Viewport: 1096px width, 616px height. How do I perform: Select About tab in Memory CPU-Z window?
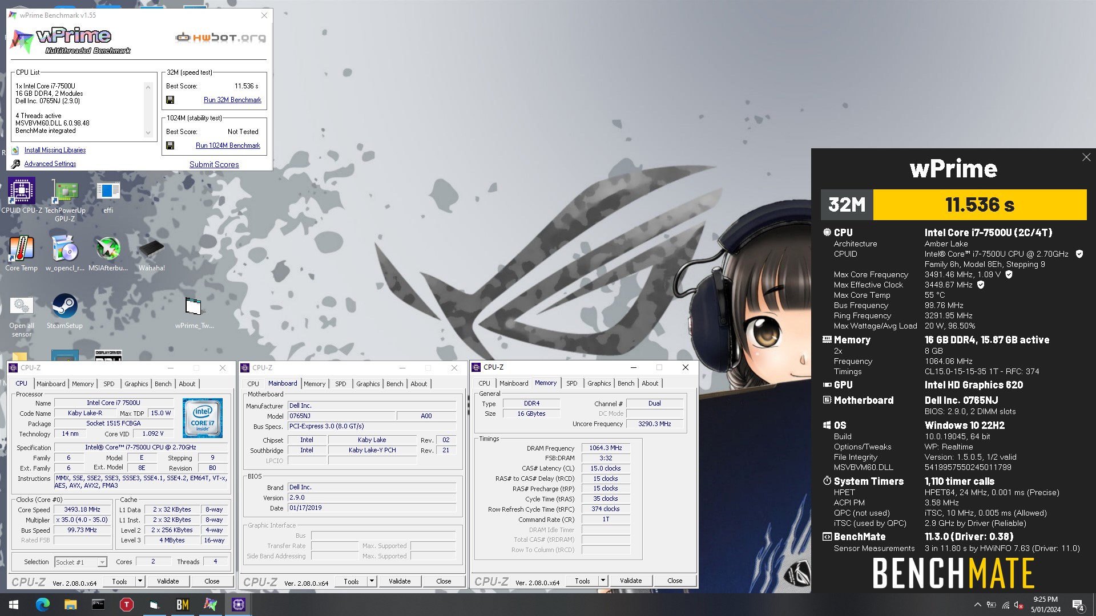pyautogui.click(x=650, y=383)
